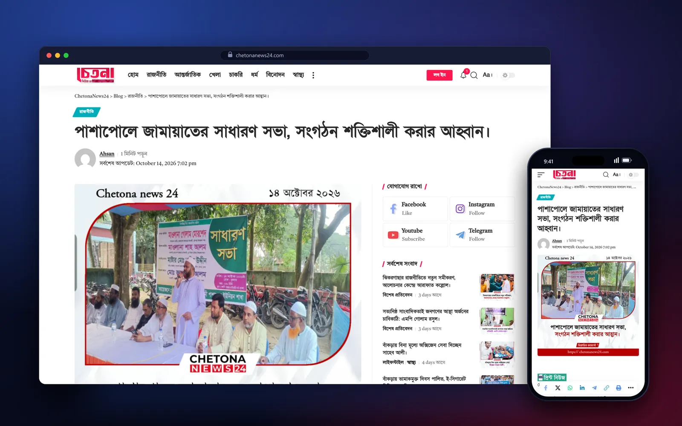Open the ঝিকরগাছার রাজনীতিতে নতুন সমীকরণ headline

click(419, 281)
